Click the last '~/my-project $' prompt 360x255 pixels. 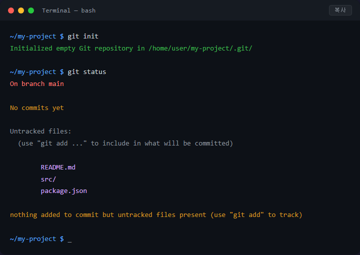36,239
